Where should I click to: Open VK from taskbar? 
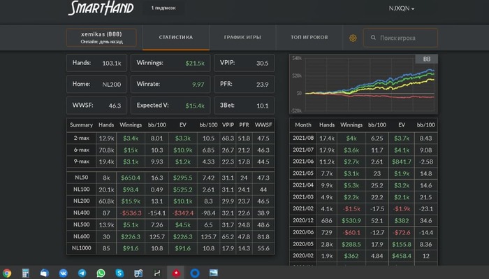point(64,273)
